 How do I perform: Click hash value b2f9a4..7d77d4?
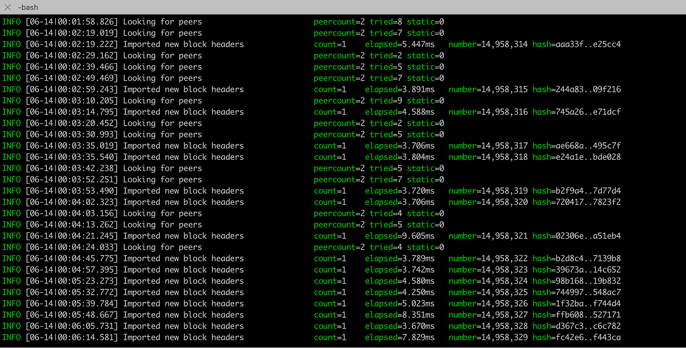588,191
